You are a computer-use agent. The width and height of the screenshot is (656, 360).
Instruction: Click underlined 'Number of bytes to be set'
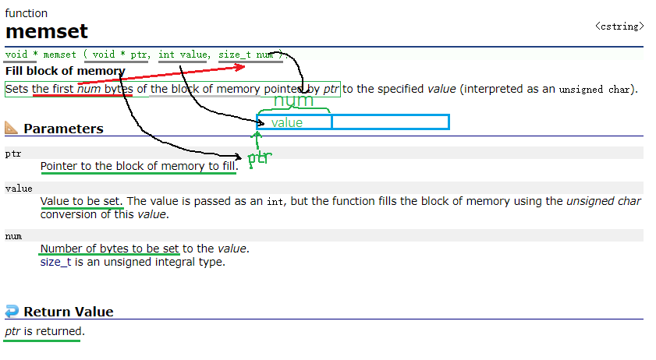(x=109, y=249)
